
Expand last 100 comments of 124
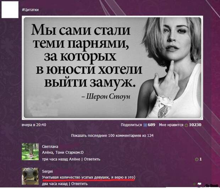pos(112,135)
